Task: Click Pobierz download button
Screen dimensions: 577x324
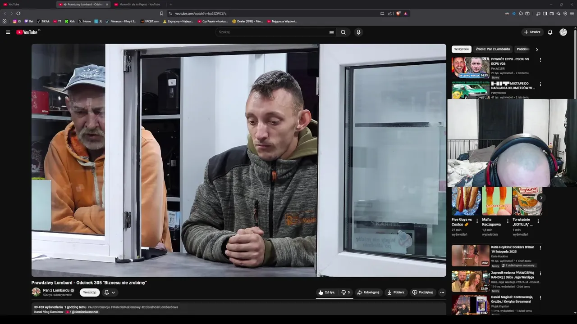Action: click(396, 292)
